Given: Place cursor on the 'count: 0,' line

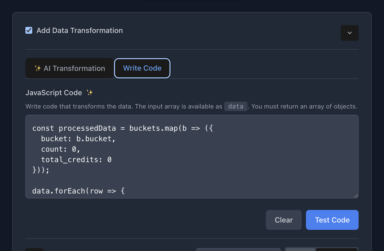Looking at the screenshot, I should tap(61, 149).
